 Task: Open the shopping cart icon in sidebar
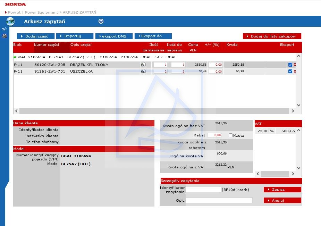pyautogui.click(x=5, y=29)
